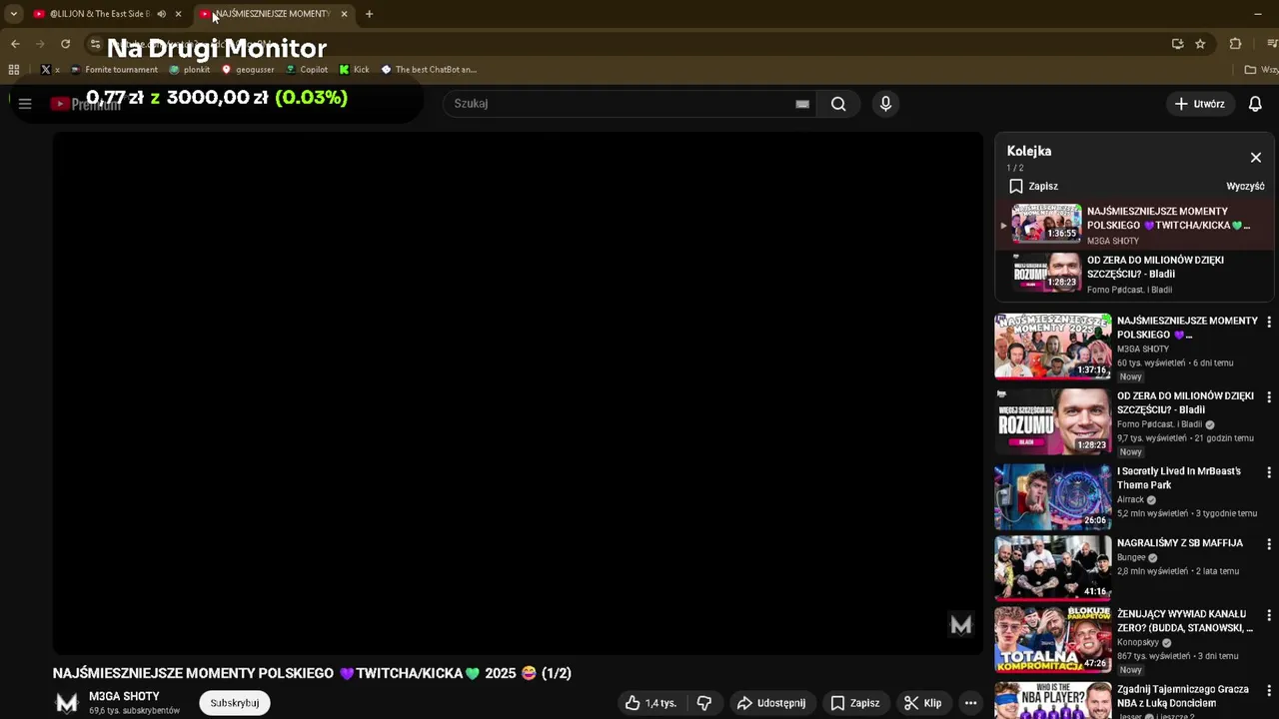Open Kick bookmark
Image resolution: width=1279 pixels, height=719 pixels.
(355, 70)
